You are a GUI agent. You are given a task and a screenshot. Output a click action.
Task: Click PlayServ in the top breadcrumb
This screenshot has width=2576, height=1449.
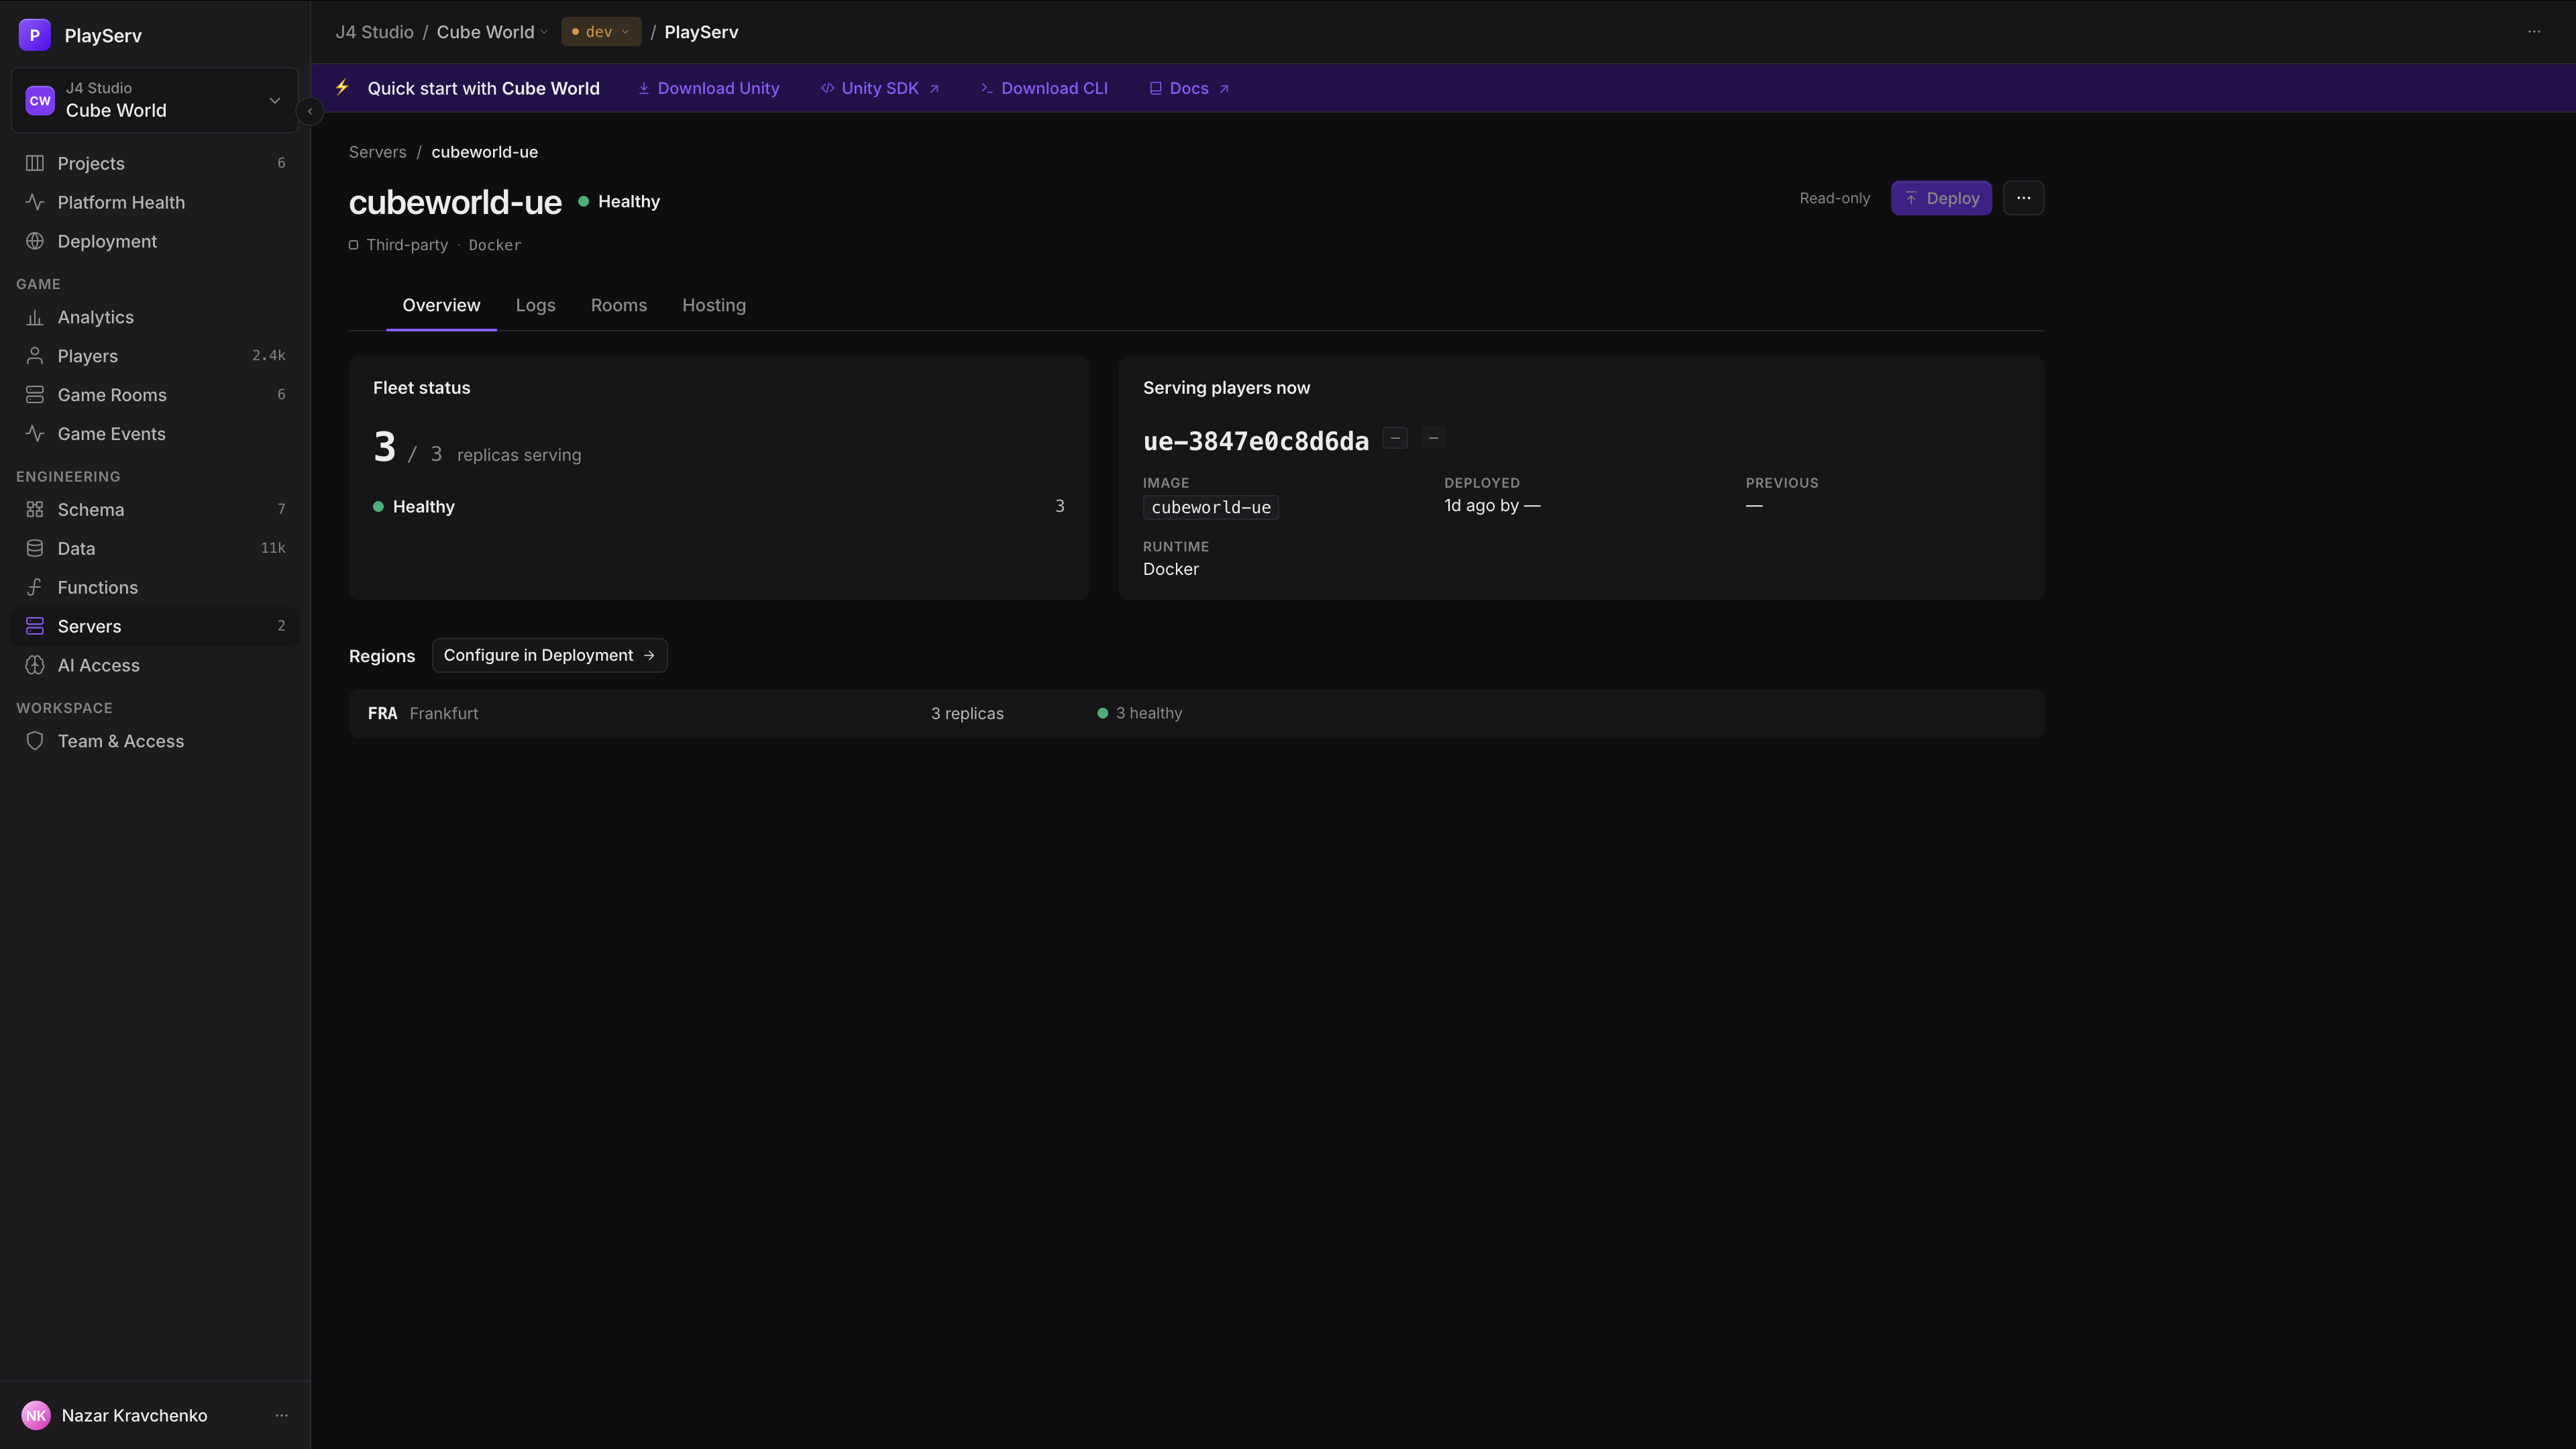click(x=701, y=32)
